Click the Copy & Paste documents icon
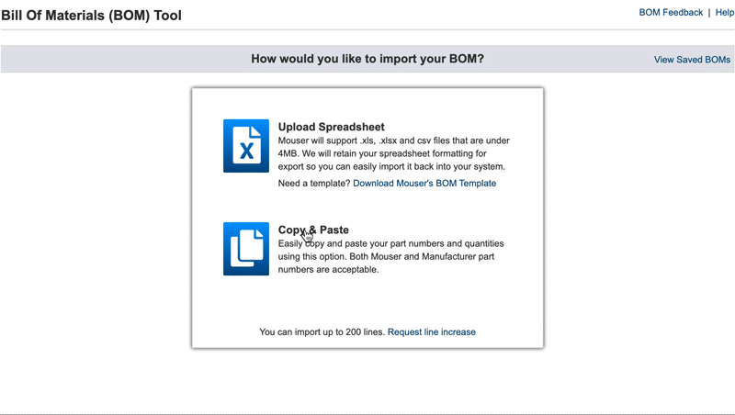The width and height of the screenshot is (735, 415). (245, 248)
